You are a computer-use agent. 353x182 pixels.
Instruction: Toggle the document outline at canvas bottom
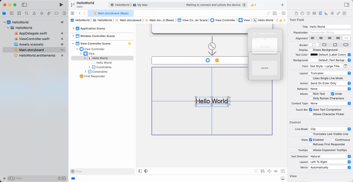click(x=140, y=171)
